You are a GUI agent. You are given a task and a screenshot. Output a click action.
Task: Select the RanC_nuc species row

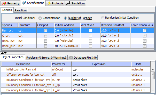coord(78,46)
